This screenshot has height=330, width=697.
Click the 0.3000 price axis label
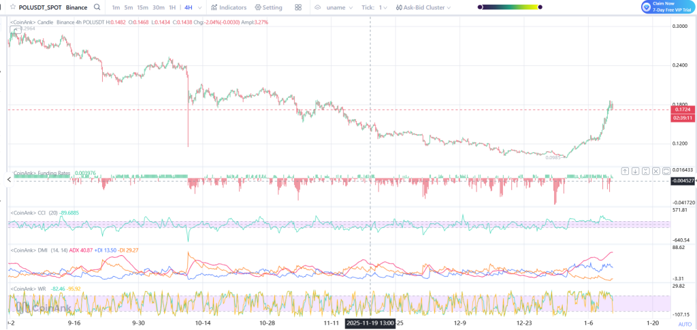[x=681, y=27]
